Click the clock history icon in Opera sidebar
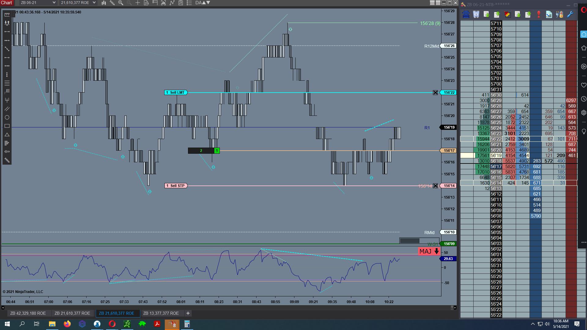Viewport: 587px width, 330px height. [584, 99]
